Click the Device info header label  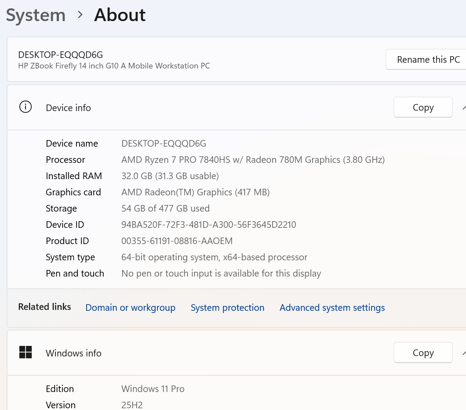68,108
